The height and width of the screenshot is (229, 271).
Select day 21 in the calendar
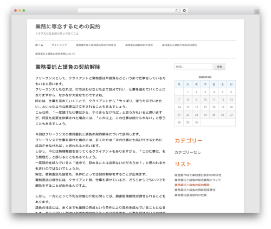point(179,115)
